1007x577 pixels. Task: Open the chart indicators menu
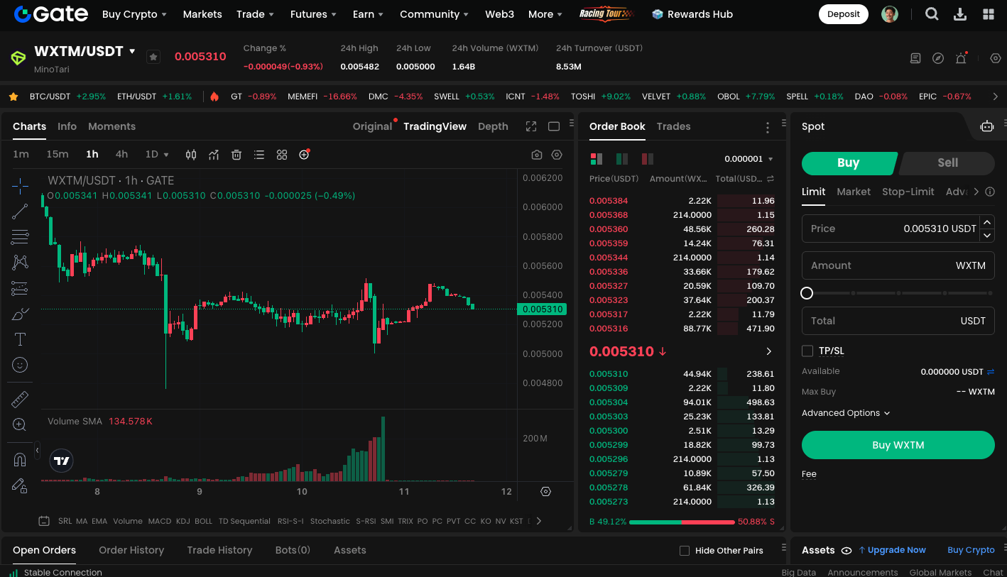(x=214, y=155)
